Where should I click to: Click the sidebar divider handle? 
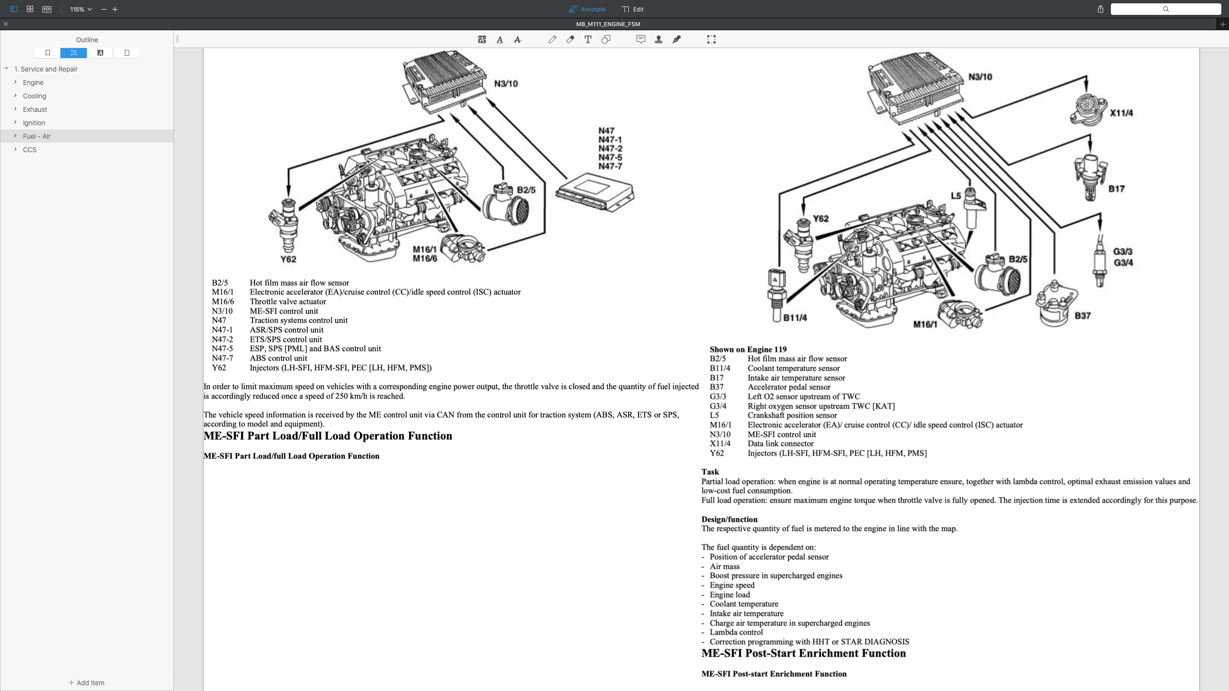(178, 39)
